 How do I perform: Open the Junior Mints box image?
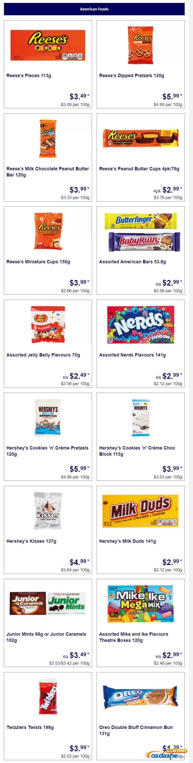click(67, 604)
